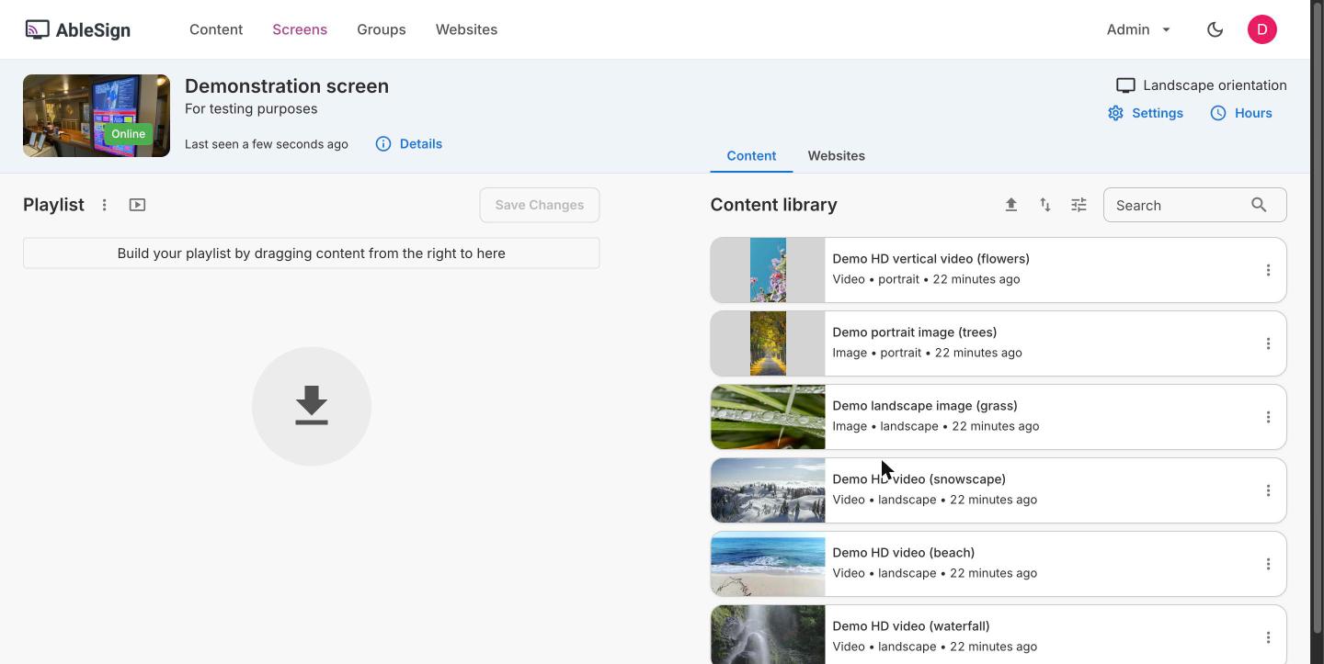The height and width of the screenshot is (664, 1324).
Task: Click the content library Search field
Action: [x=1194, y=205]
